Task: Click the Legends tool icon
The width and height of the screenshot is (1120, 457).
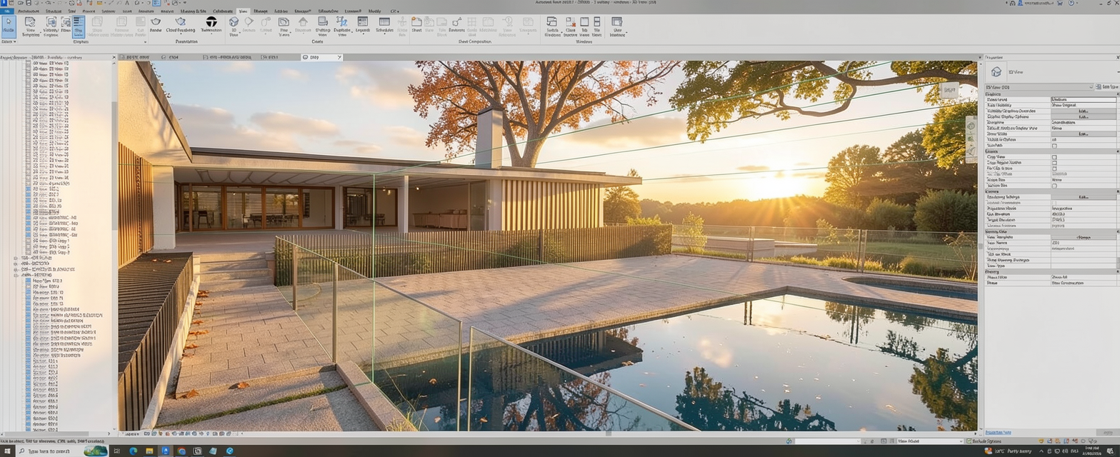Action: click(x=363, y=26)
